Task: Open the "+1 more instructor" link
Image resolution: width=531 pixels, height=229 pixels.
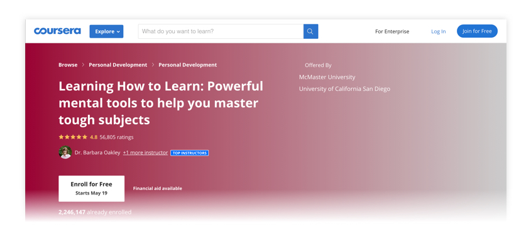Action: (145, 152)
